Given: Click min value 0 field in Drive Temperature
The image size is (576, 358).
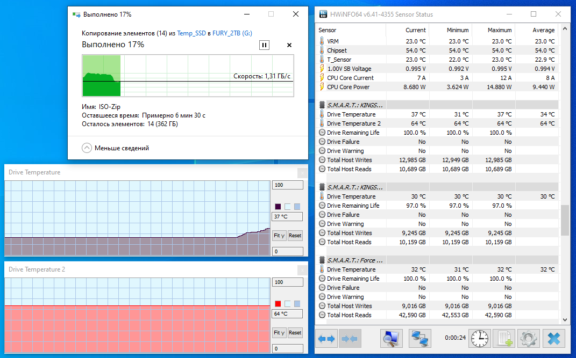Looking at the screenshot, I should click(x=288, y=251).
